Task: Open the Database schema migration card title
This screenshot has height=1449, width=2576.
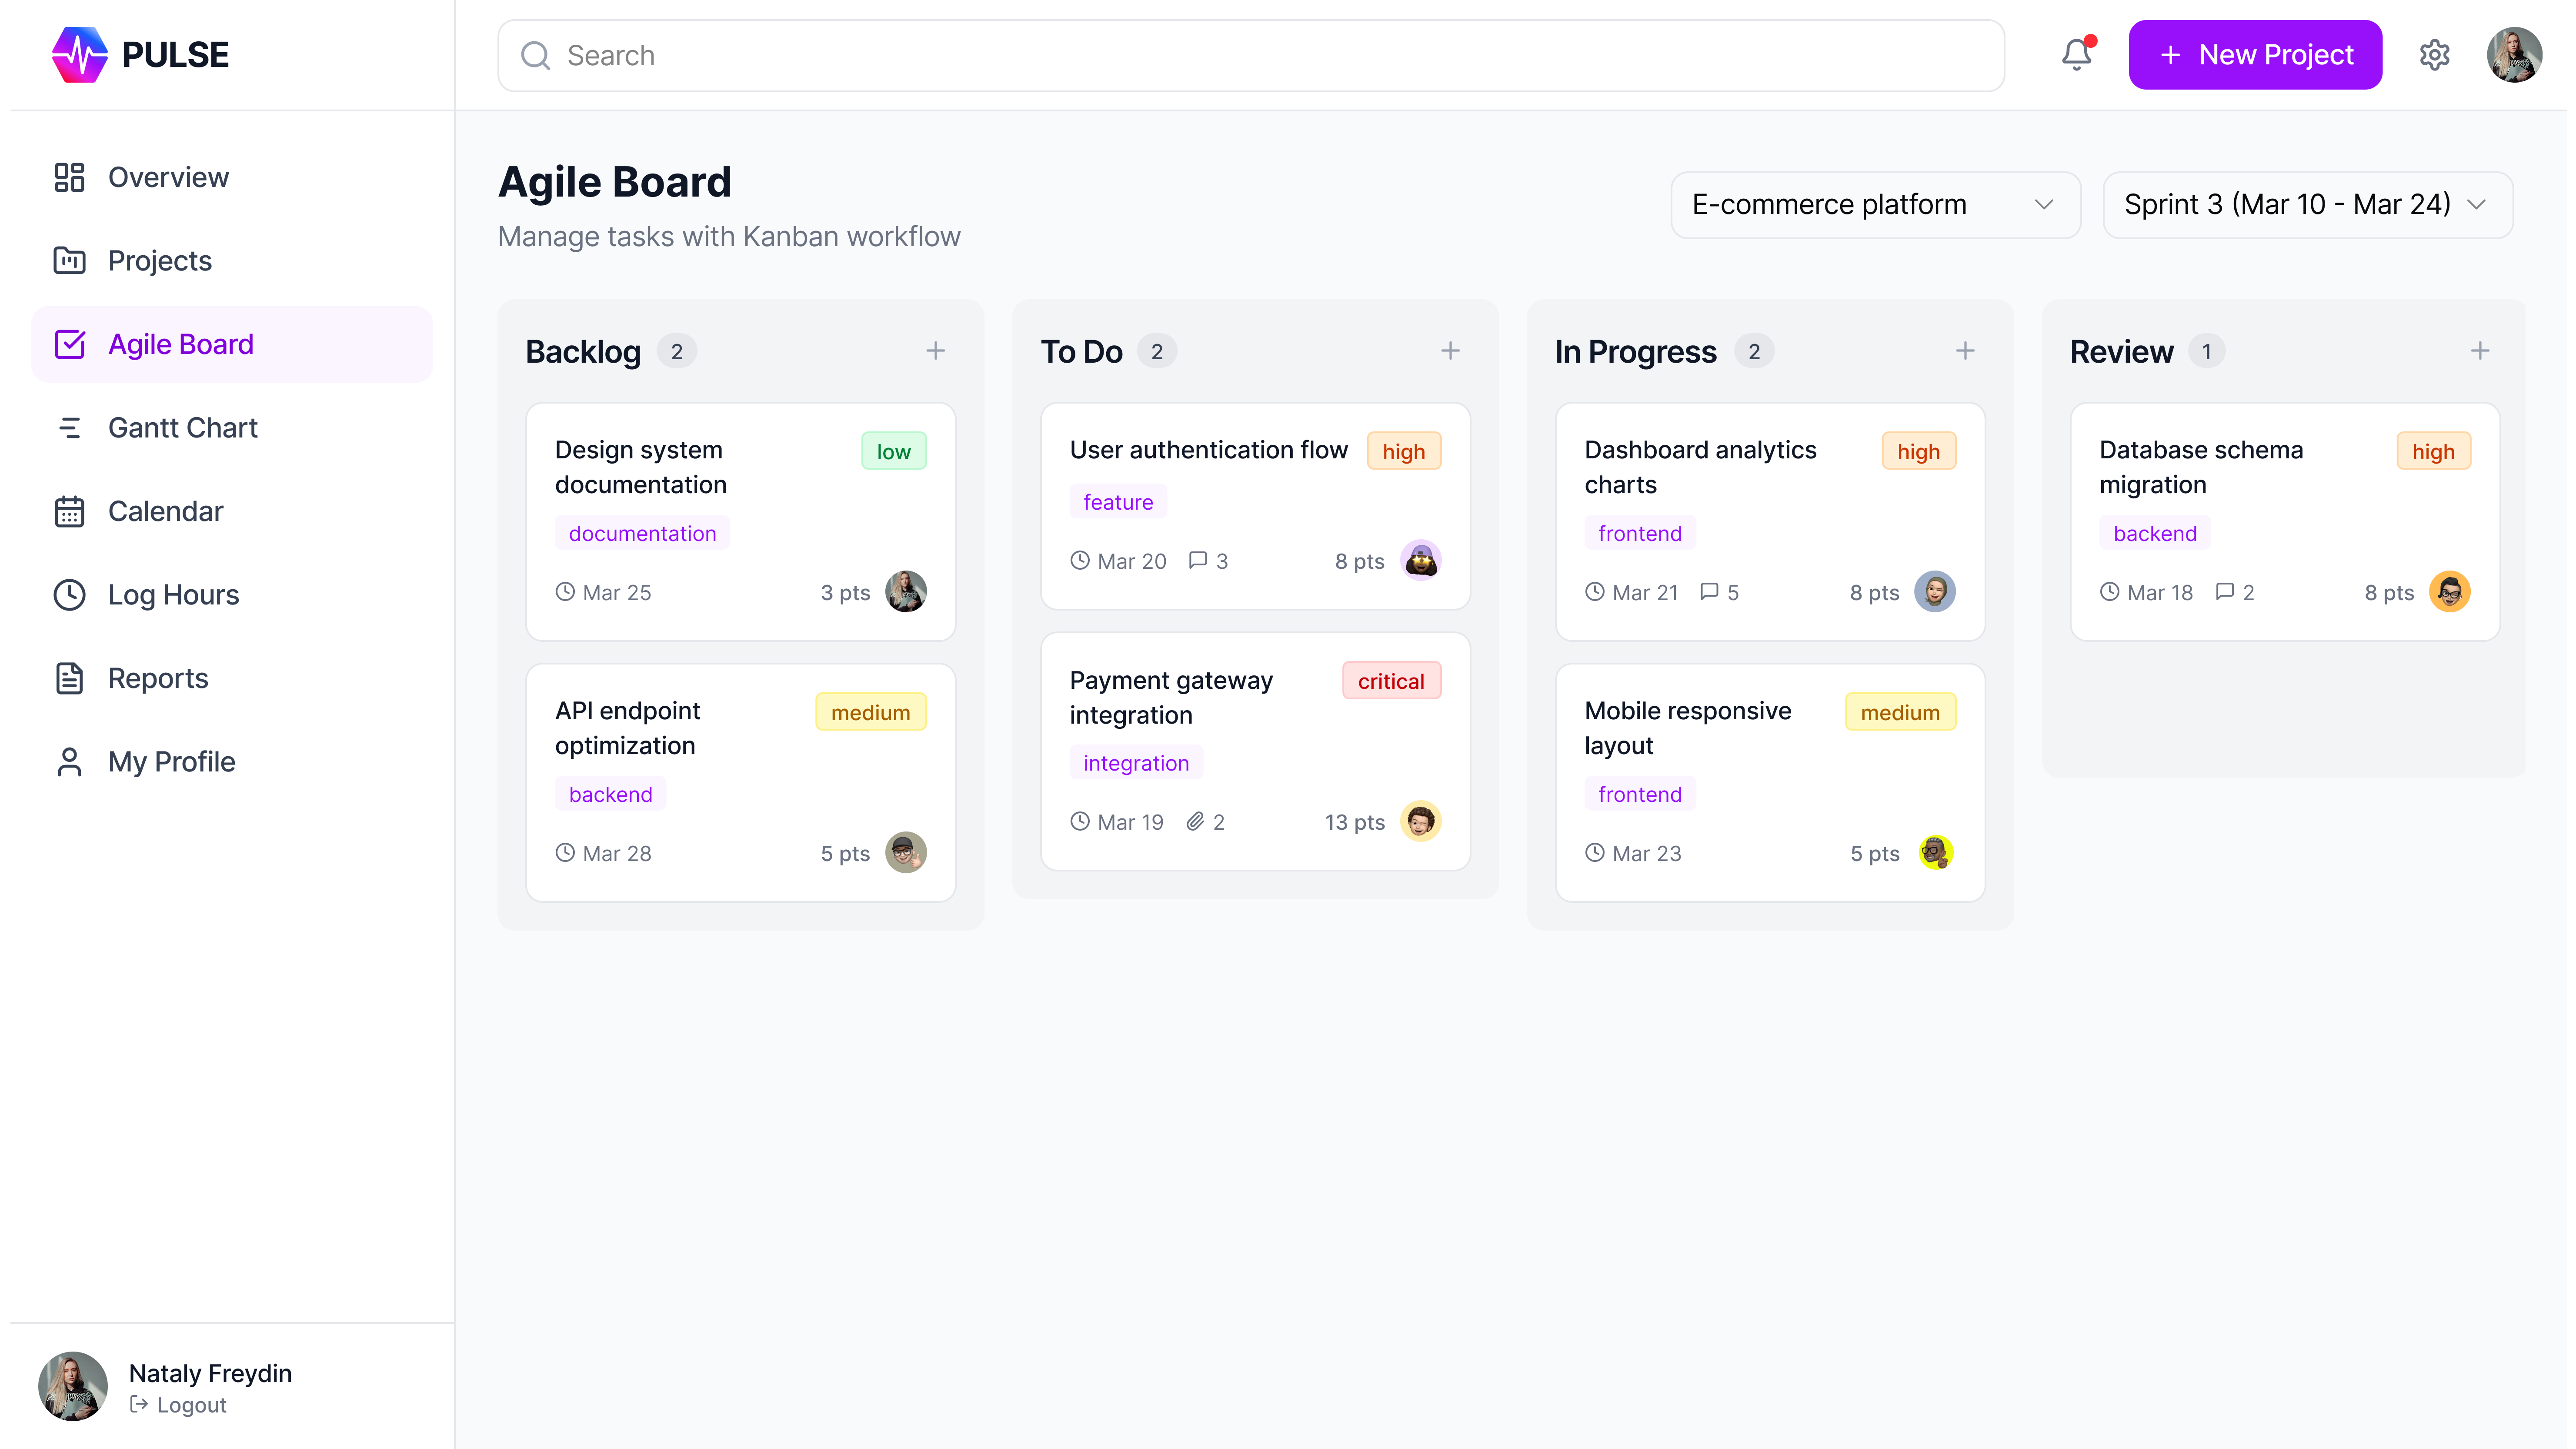Action: (x=2201, y=467)
